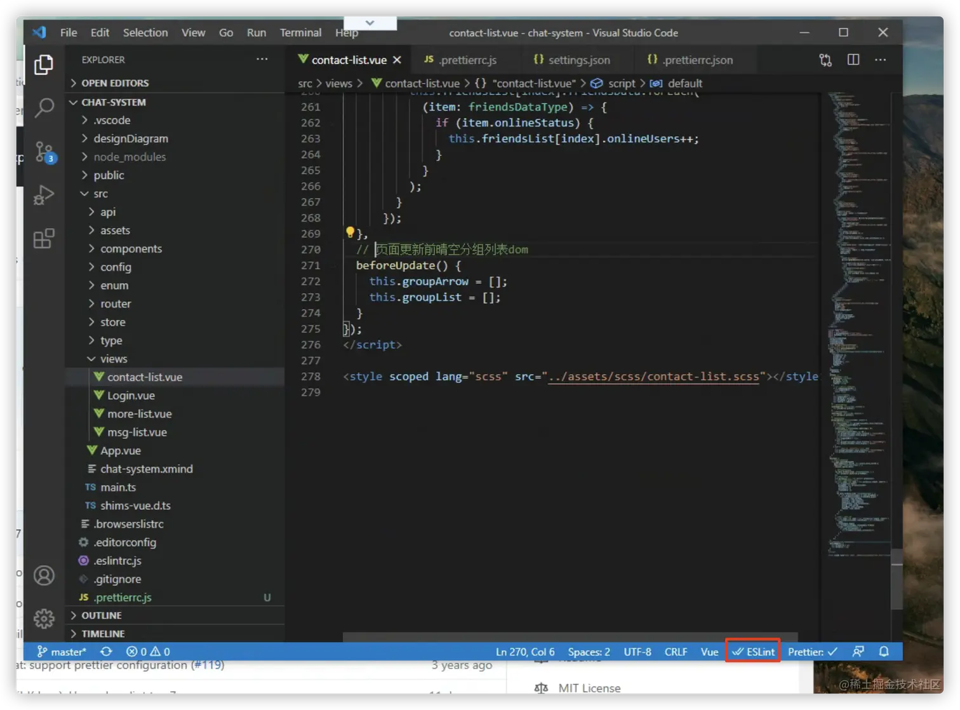Change end of line sequence CRLF

tap(676, 652)
